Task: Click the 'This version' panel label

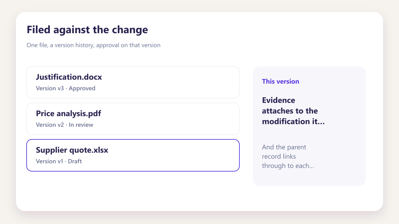Action: coord(281,81)
